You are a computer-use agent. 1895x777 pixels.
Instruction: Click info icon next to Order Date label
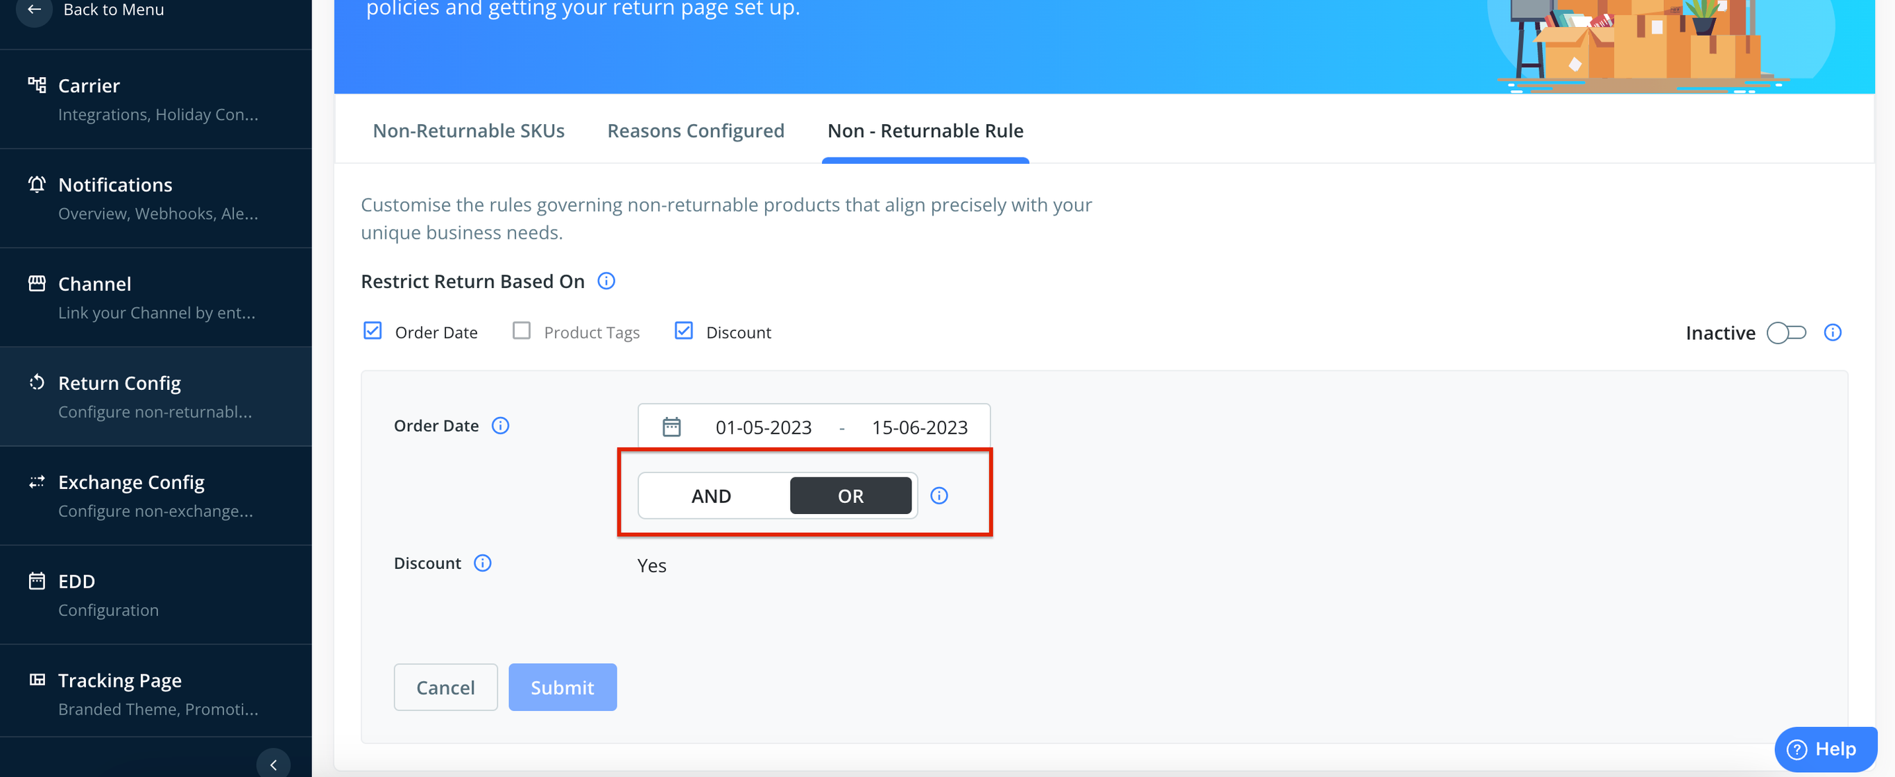[x=500, y=426]
